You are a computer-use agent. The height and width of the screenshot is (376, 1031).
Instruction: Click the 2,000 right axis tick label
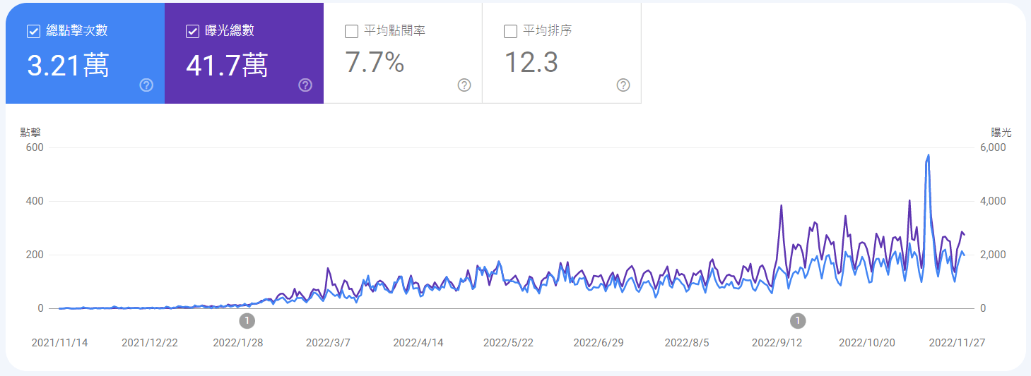(993, 255)
